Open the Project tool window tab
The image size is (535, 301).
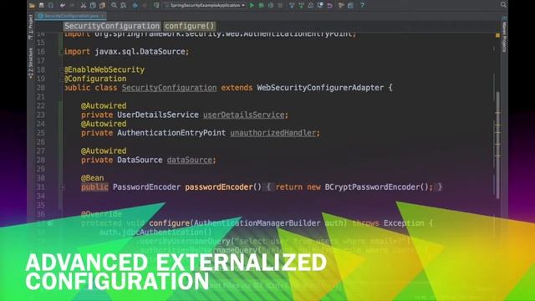[31, 27]
